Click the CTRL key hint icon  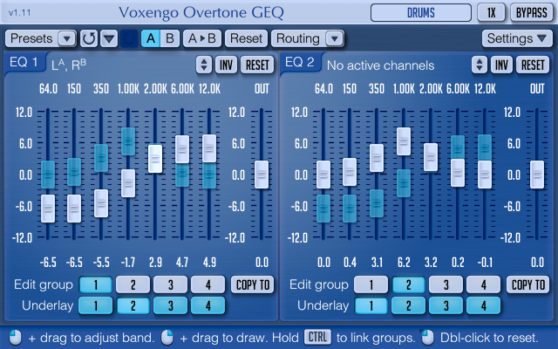317,337
